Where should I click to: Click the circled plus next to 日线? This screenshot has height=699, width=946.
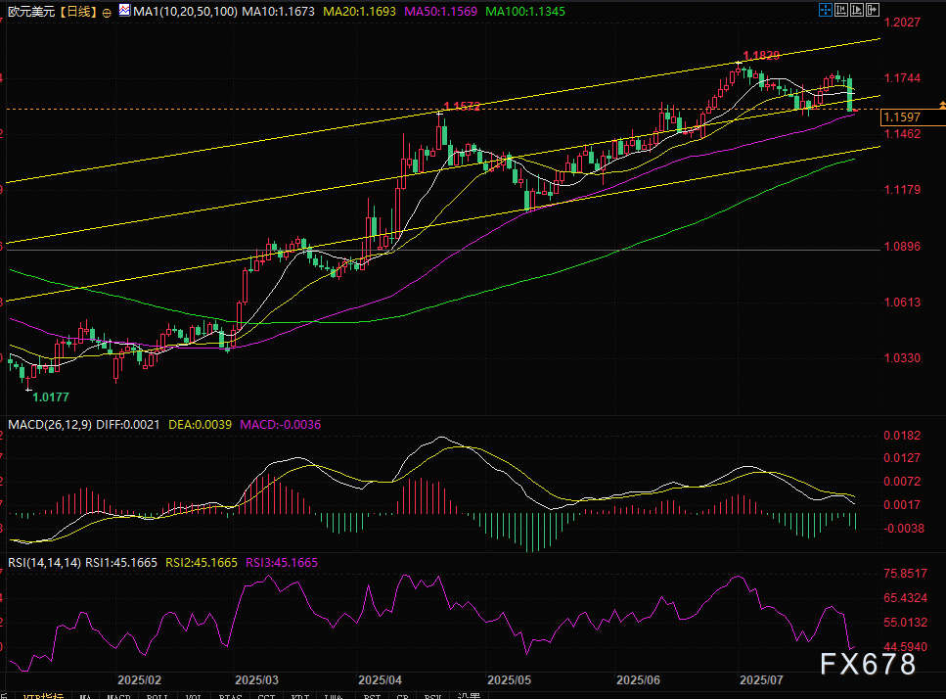[x=107, y=10]
